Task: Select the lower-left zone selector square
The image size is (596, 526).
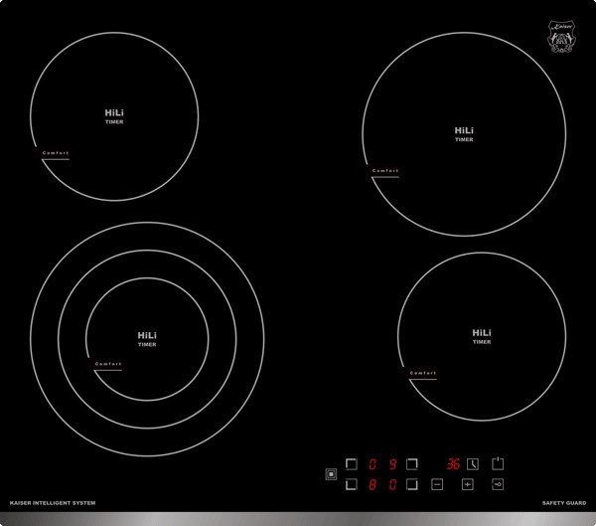Action: (351, 484)
